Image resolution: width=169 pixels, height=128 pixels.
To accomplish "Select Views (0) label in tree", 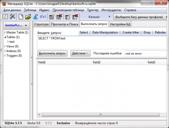I will pyautogui.click(x=12, y=46).
